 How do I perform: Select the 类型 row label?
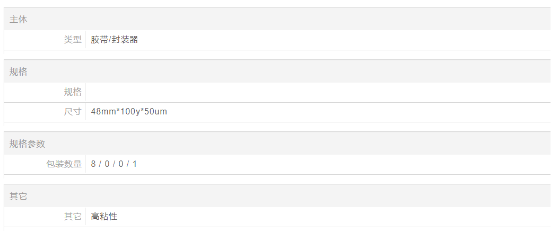[x=73, y=39]
